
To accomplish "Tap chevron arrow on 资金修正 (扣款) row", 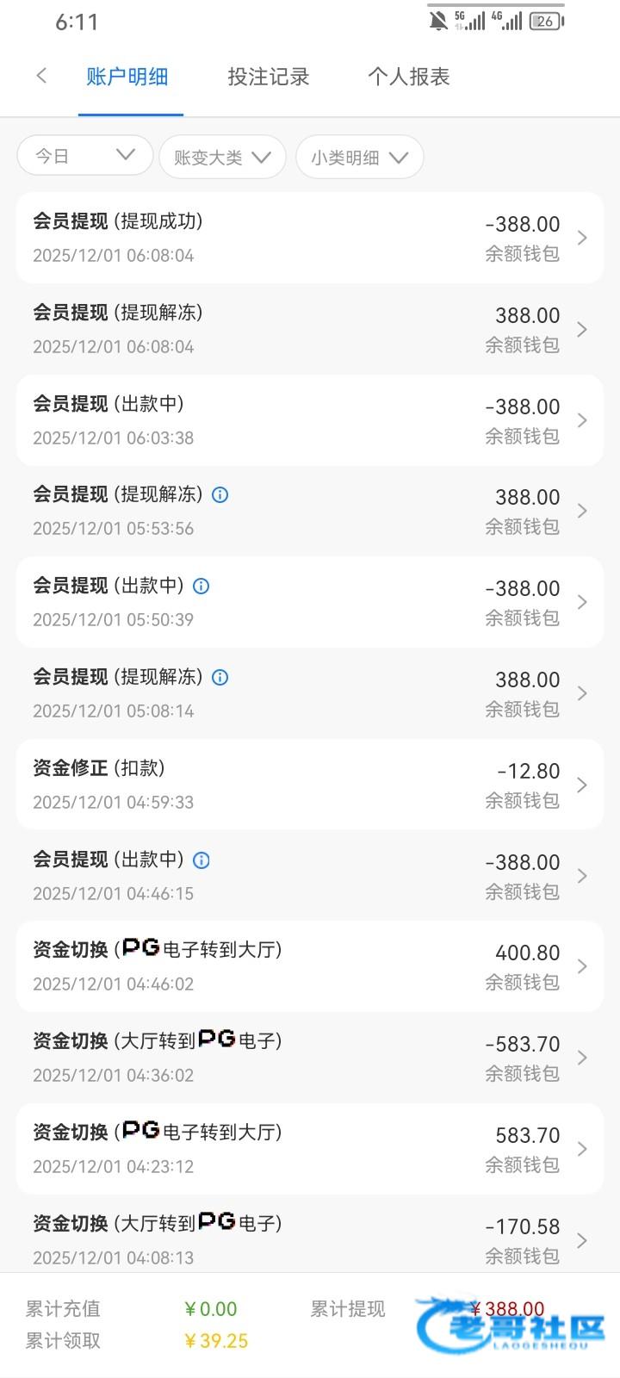I will (x=582, y=785).
